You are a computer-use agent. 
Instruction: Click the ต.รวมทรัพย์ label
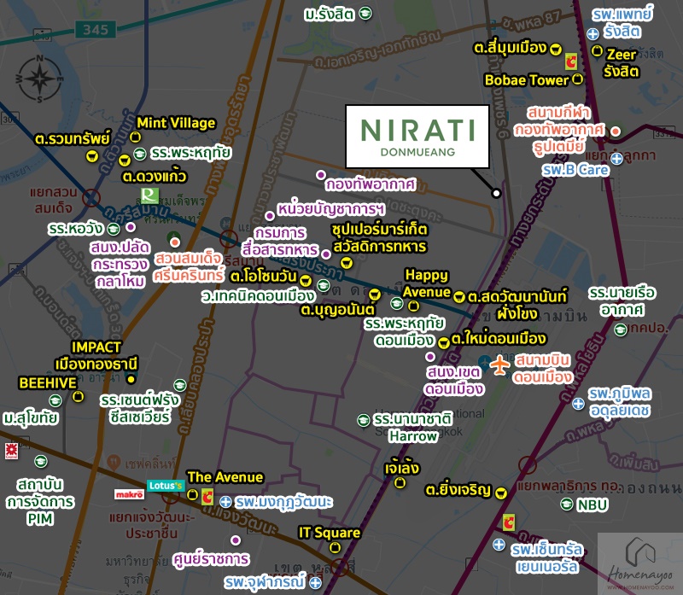(73, 139)
